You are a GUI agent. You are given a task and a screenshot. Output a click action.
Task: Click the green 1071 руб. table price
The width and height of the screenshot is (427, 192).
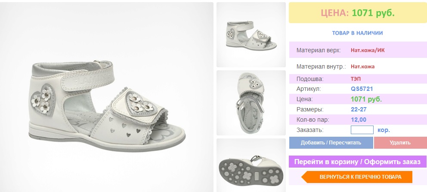pyautogui.click(x=366, y=99)
